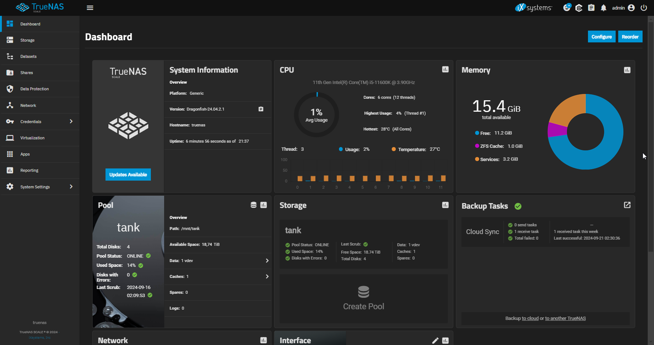The height and width of the screenshot is (345, 654).
Task: Open Apps in the sidebar
Action: 40,154
